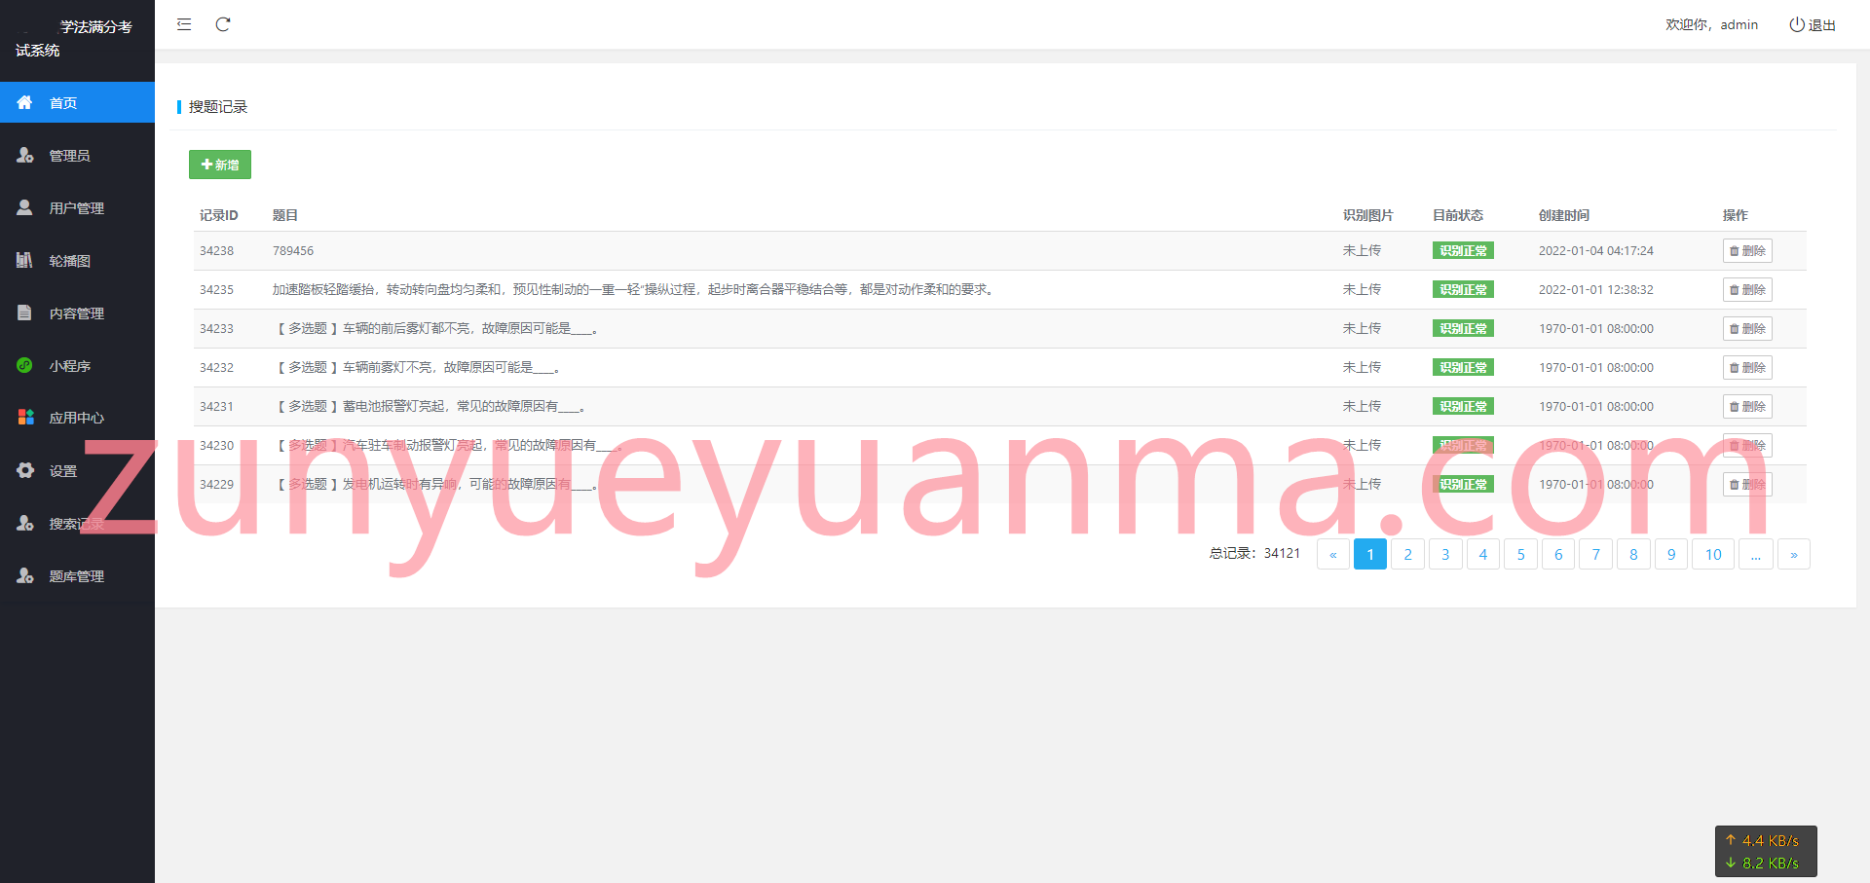This screenshot has width=1870, height=883.
Task: Click question 蓄电池报警灯亮起
Action: tap(430, 406)
